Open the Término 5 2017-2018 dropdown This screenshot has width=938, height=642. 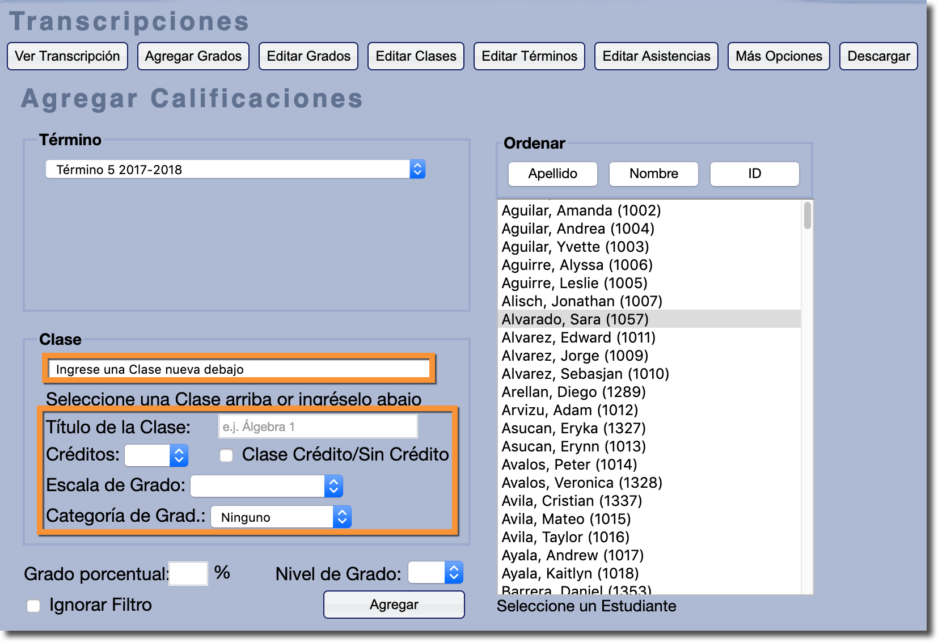(235, 170)
